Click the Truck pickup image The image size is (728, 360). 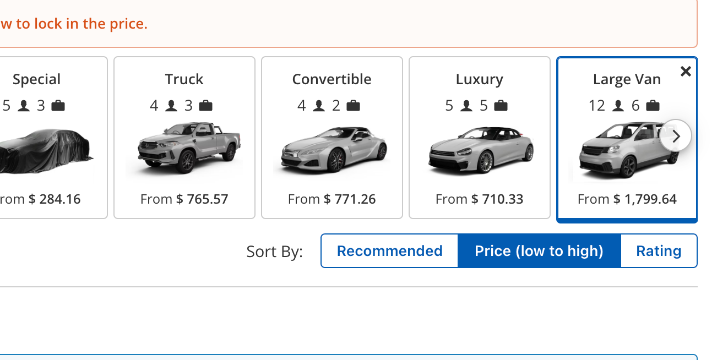[184, 149]
